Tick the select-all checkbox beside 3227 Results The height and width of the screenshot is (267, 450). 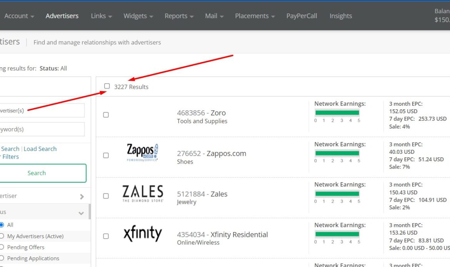point(107,86)
